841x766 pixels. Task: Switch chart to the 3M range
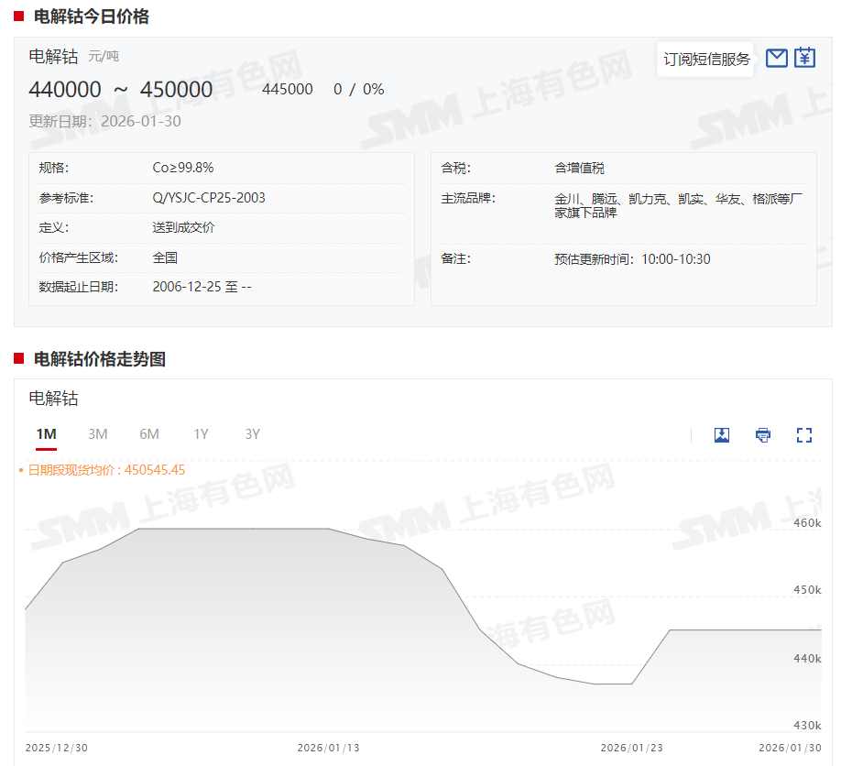point(98,434)
